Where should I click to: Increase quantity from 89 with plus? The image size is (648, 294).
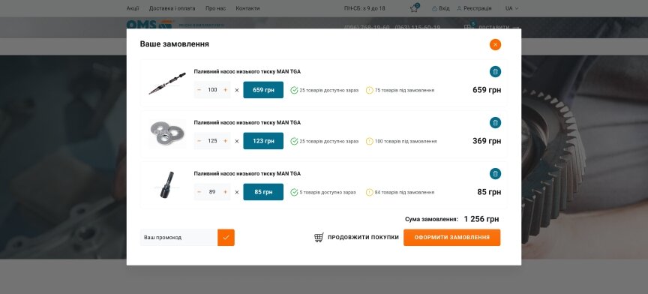[x=225, y=192]
